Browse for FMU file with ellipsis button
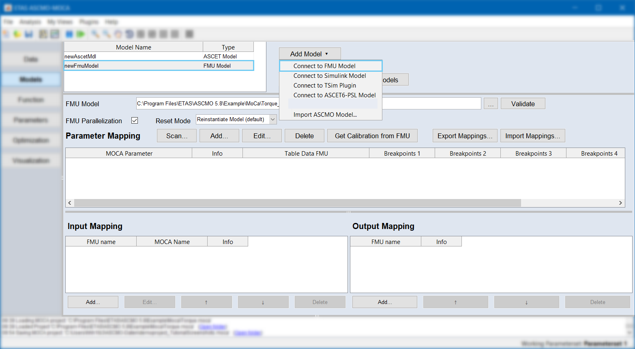Image resolution: width=635 pixels, height=349 pixels. tap(491, 104)
